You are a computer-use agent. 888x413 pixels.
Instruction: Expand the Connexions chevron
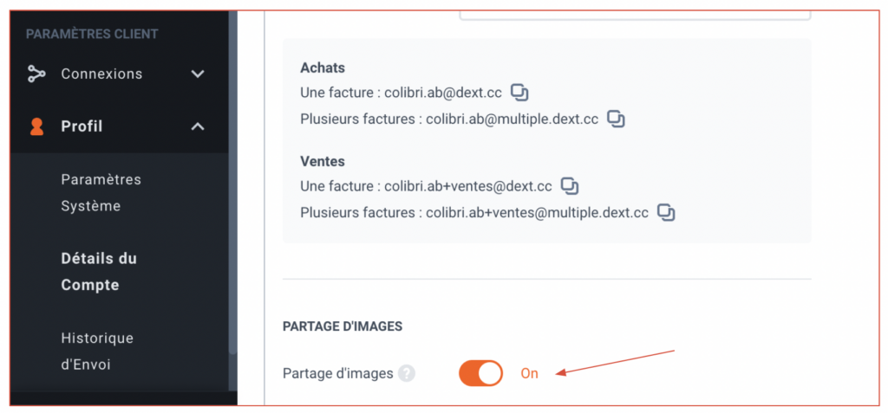(197, 74)
